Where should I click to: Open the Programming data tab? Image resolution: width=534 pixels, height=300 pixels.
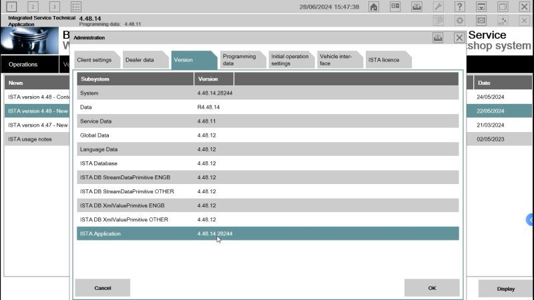[x=242, y=60]
